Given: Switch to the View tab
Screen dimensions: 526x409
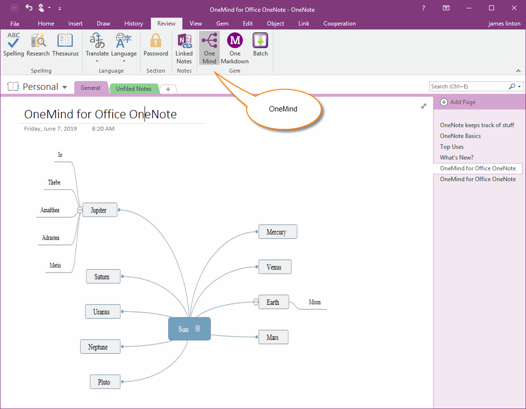Looking at the screenshot, I should pyautogui.click(x=196, y=24).
